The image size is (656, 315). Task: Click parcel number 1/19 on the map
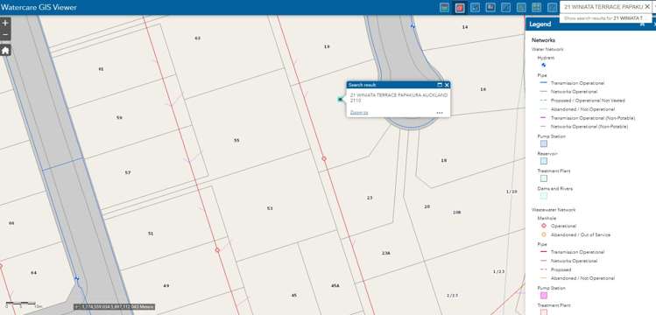(511, 192)
